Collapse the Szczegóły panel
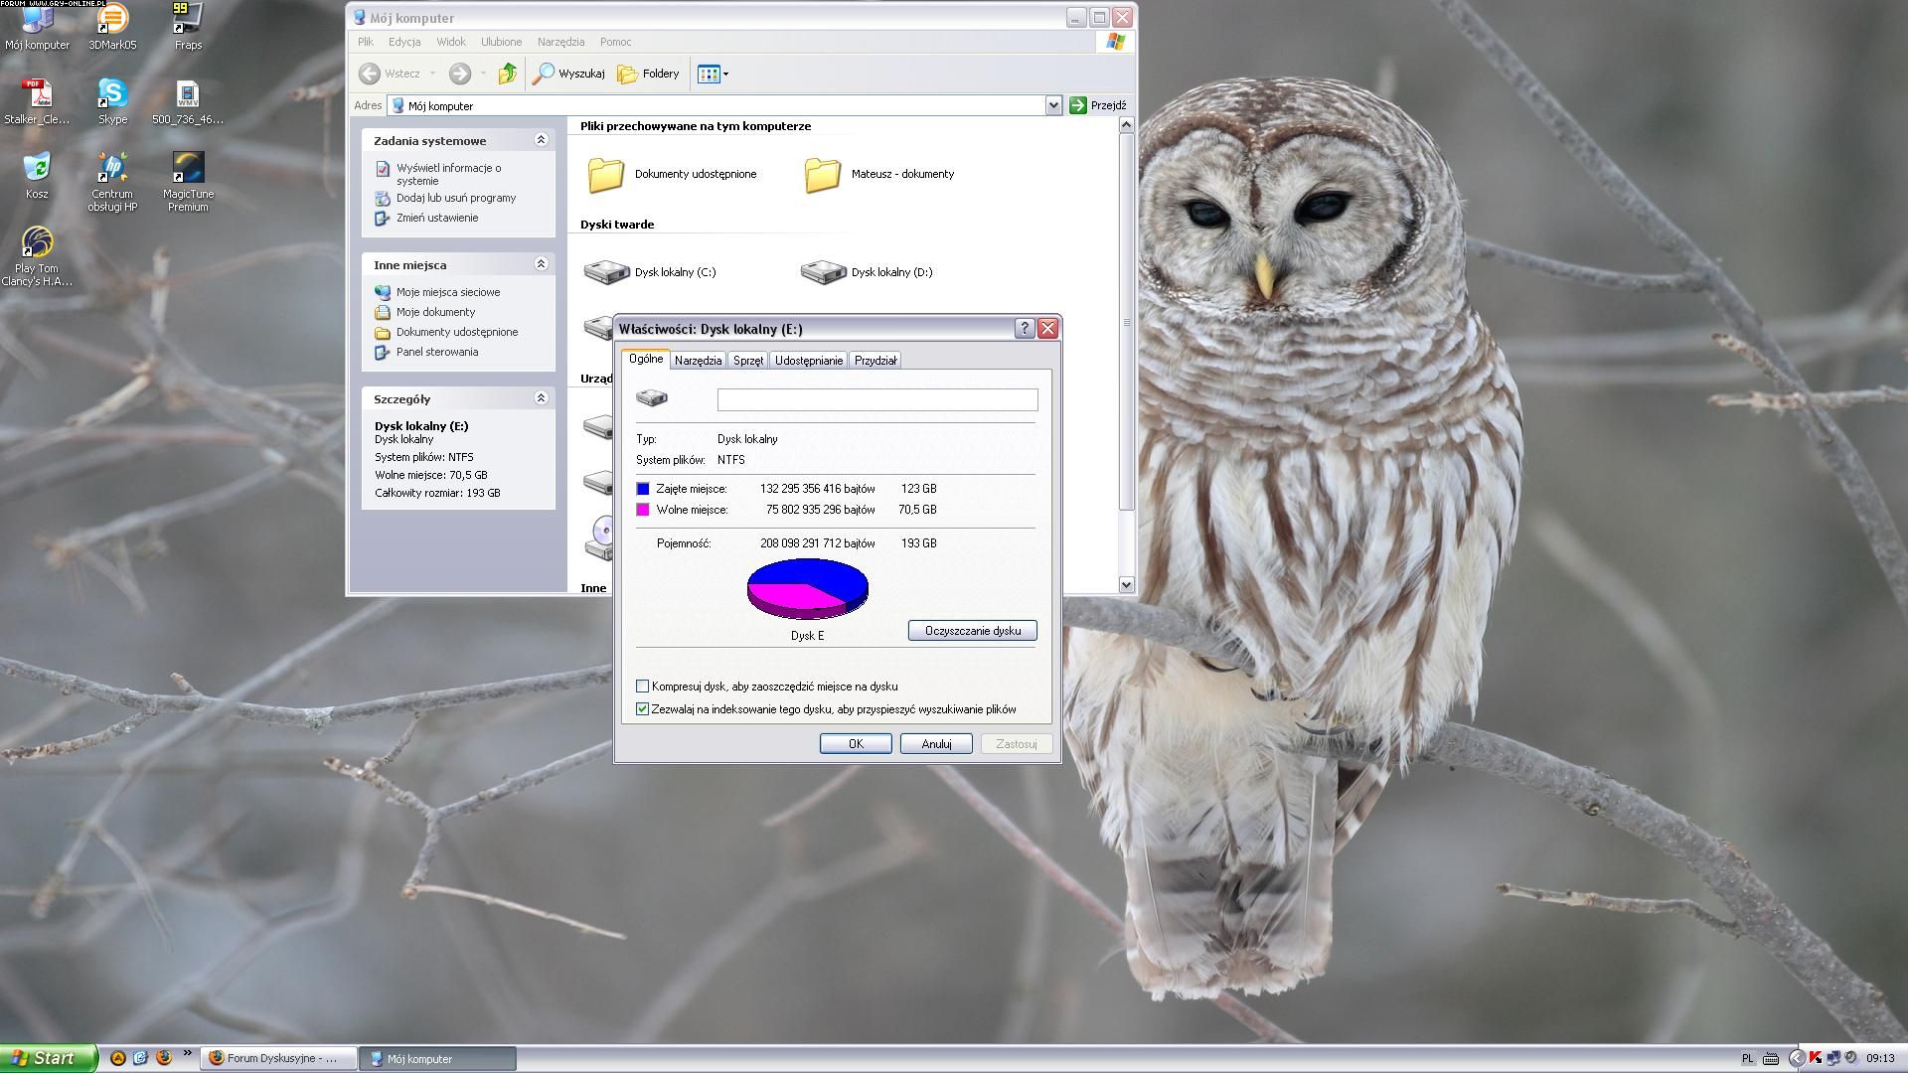Viewport: 1908px width, 1073px height. coord(541,398)
